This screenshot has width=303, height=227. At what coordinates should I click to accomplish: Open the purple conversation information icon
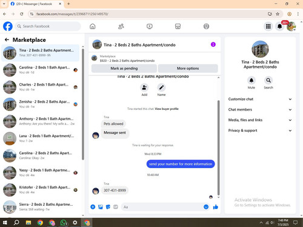[213, 44]
